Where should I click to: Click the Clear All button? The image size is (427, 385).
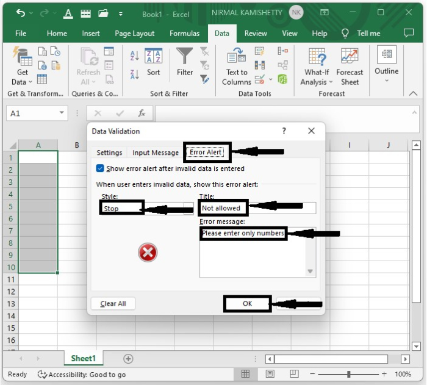pyautogui.click(x=113, y=304)
